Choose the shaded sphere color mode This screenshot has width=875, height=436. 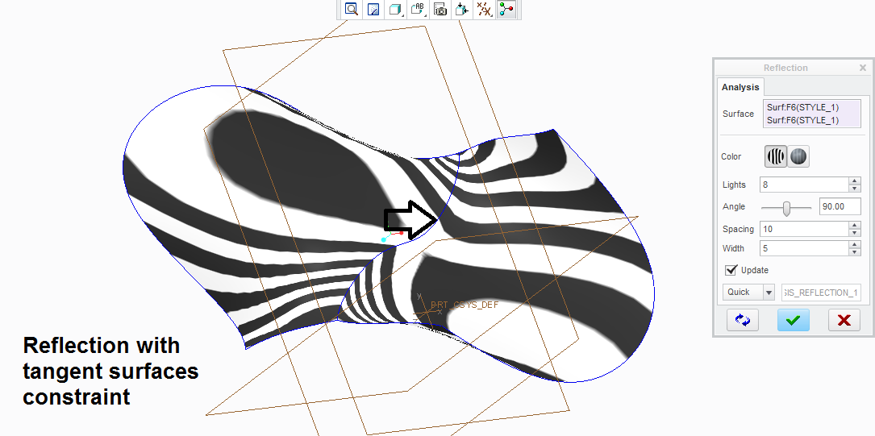click(798, 156)
